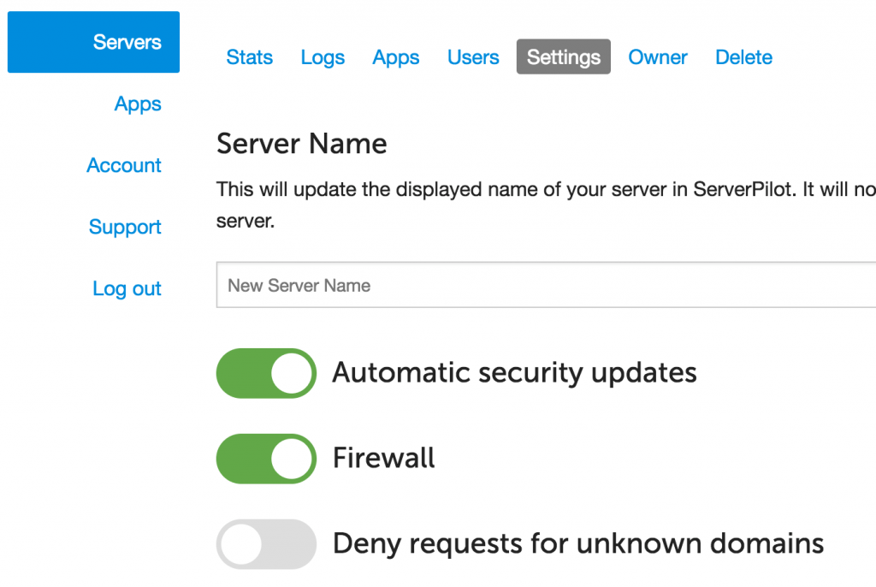The width and height of the screenshot is (876, 587).
Task: Open Apps from the left sidebar
Action: click(x=138, y=104)
